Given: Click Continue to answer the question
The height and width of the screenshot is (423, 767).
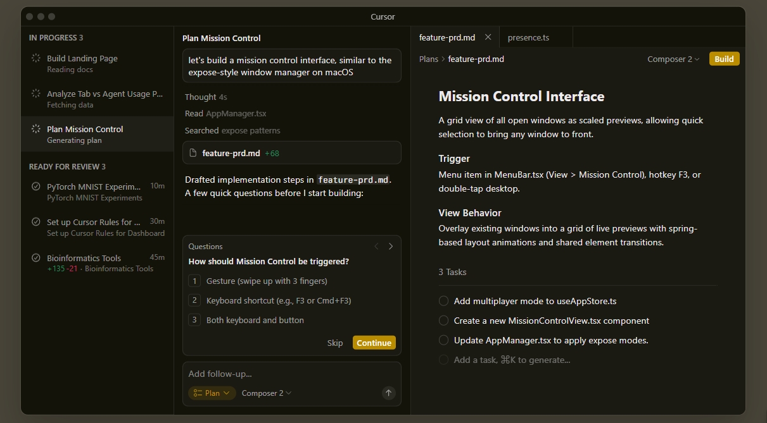Looking at the screenshot, I should pos(374,342).
